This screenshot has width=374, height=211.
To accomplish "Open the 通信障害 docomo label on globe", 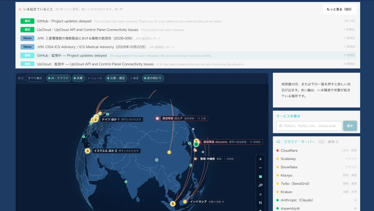I will pyautogui.click(x=232, y=142).
